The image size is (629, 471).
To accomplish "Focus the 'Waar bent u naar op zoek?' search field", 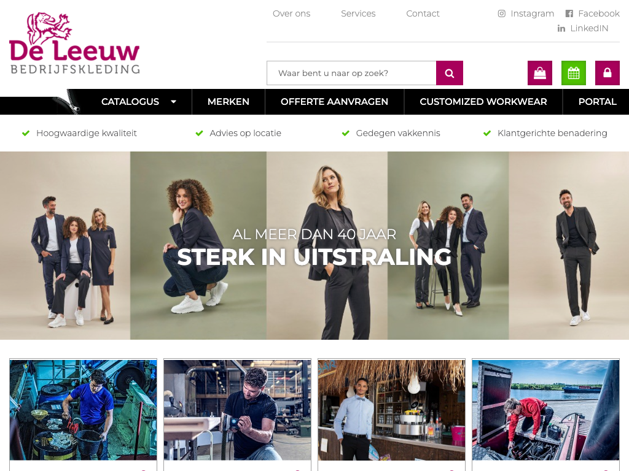I will click(x=351, y=73).
